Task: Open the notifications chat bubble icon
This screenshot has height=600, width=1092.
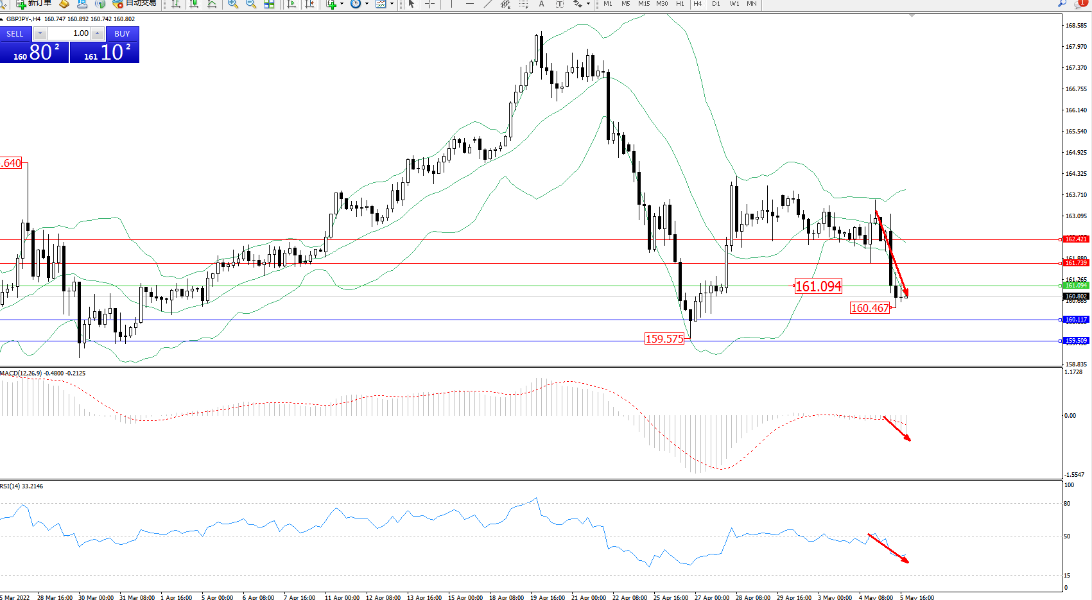Action: click(x=1080, y=4)
